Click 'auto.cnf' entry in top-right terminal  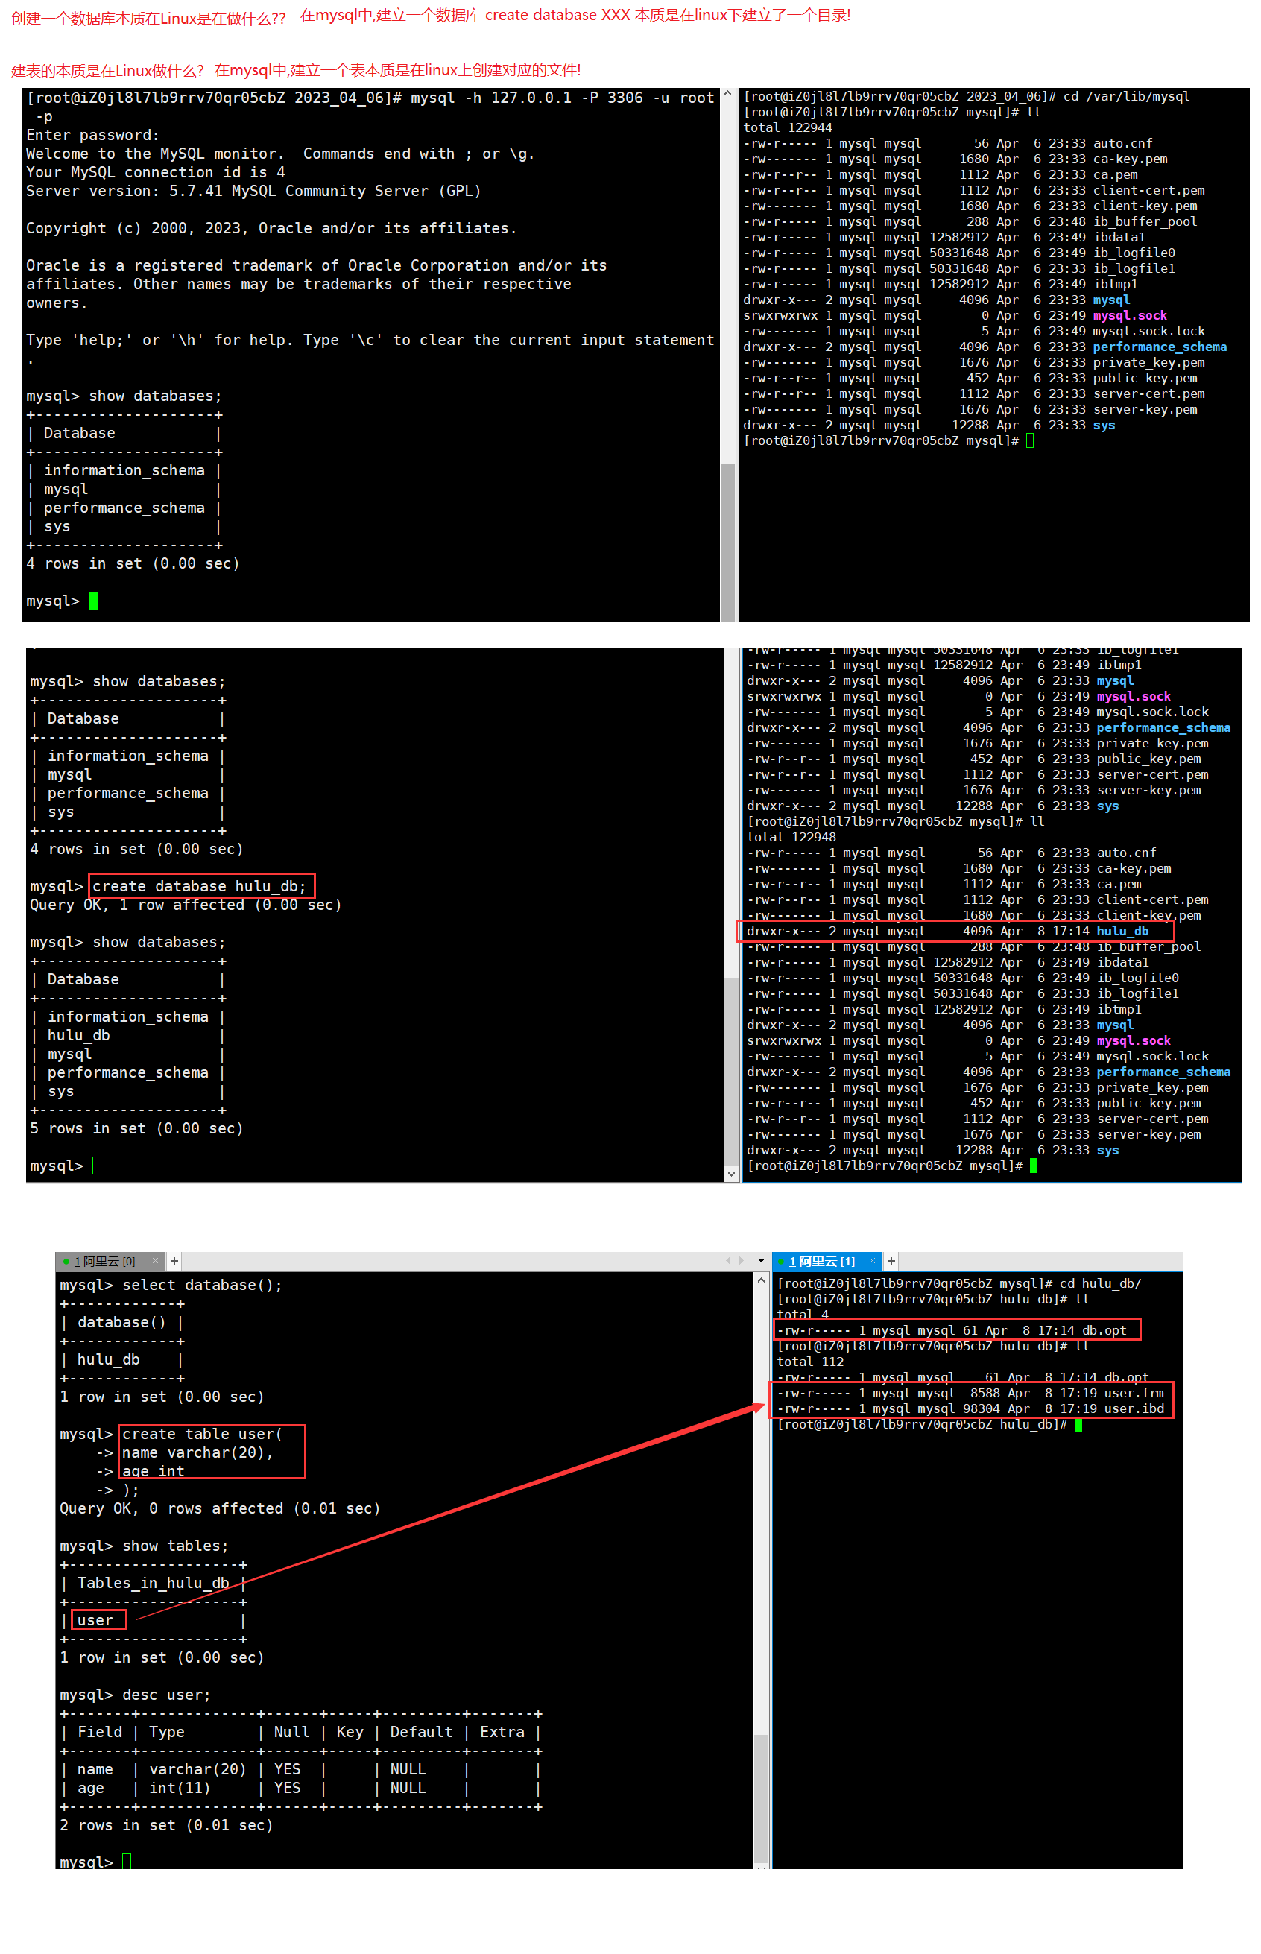(1122, 143)
